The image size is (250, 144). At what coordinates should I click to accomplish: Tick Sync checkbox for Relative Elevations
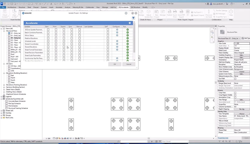(71, 38)
